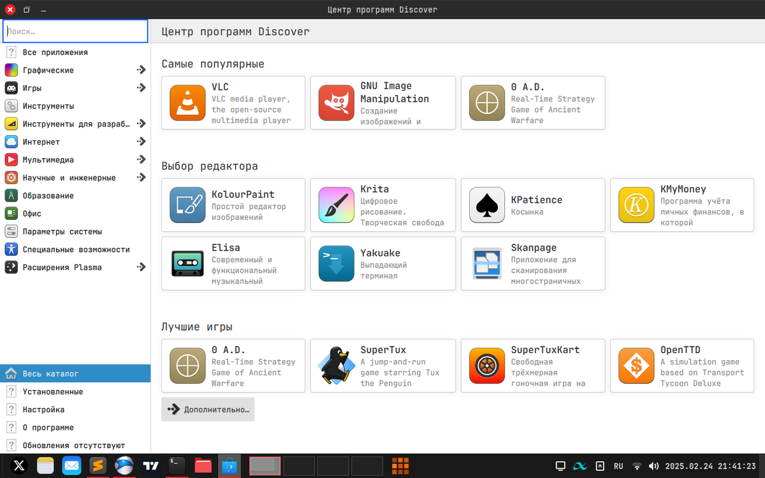Open the SuperTux penguin card
This screenshot has width=765, height=478.
(382, 365)
